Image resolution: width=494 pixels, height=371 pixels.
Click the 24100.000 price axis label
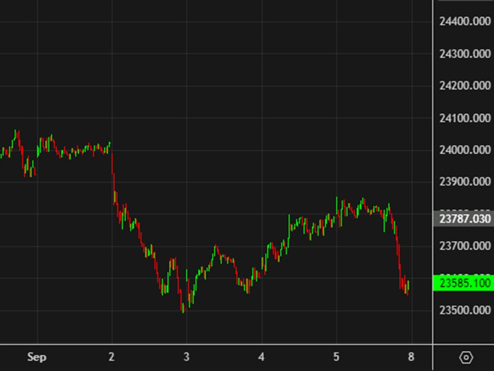pyautogui.click(x=465, y=118)
